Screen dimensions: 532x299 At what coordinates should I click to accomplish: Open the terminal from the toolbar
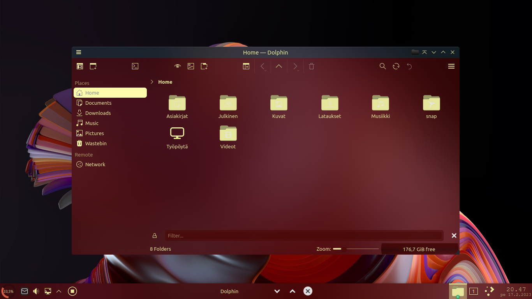click(135, 66)
